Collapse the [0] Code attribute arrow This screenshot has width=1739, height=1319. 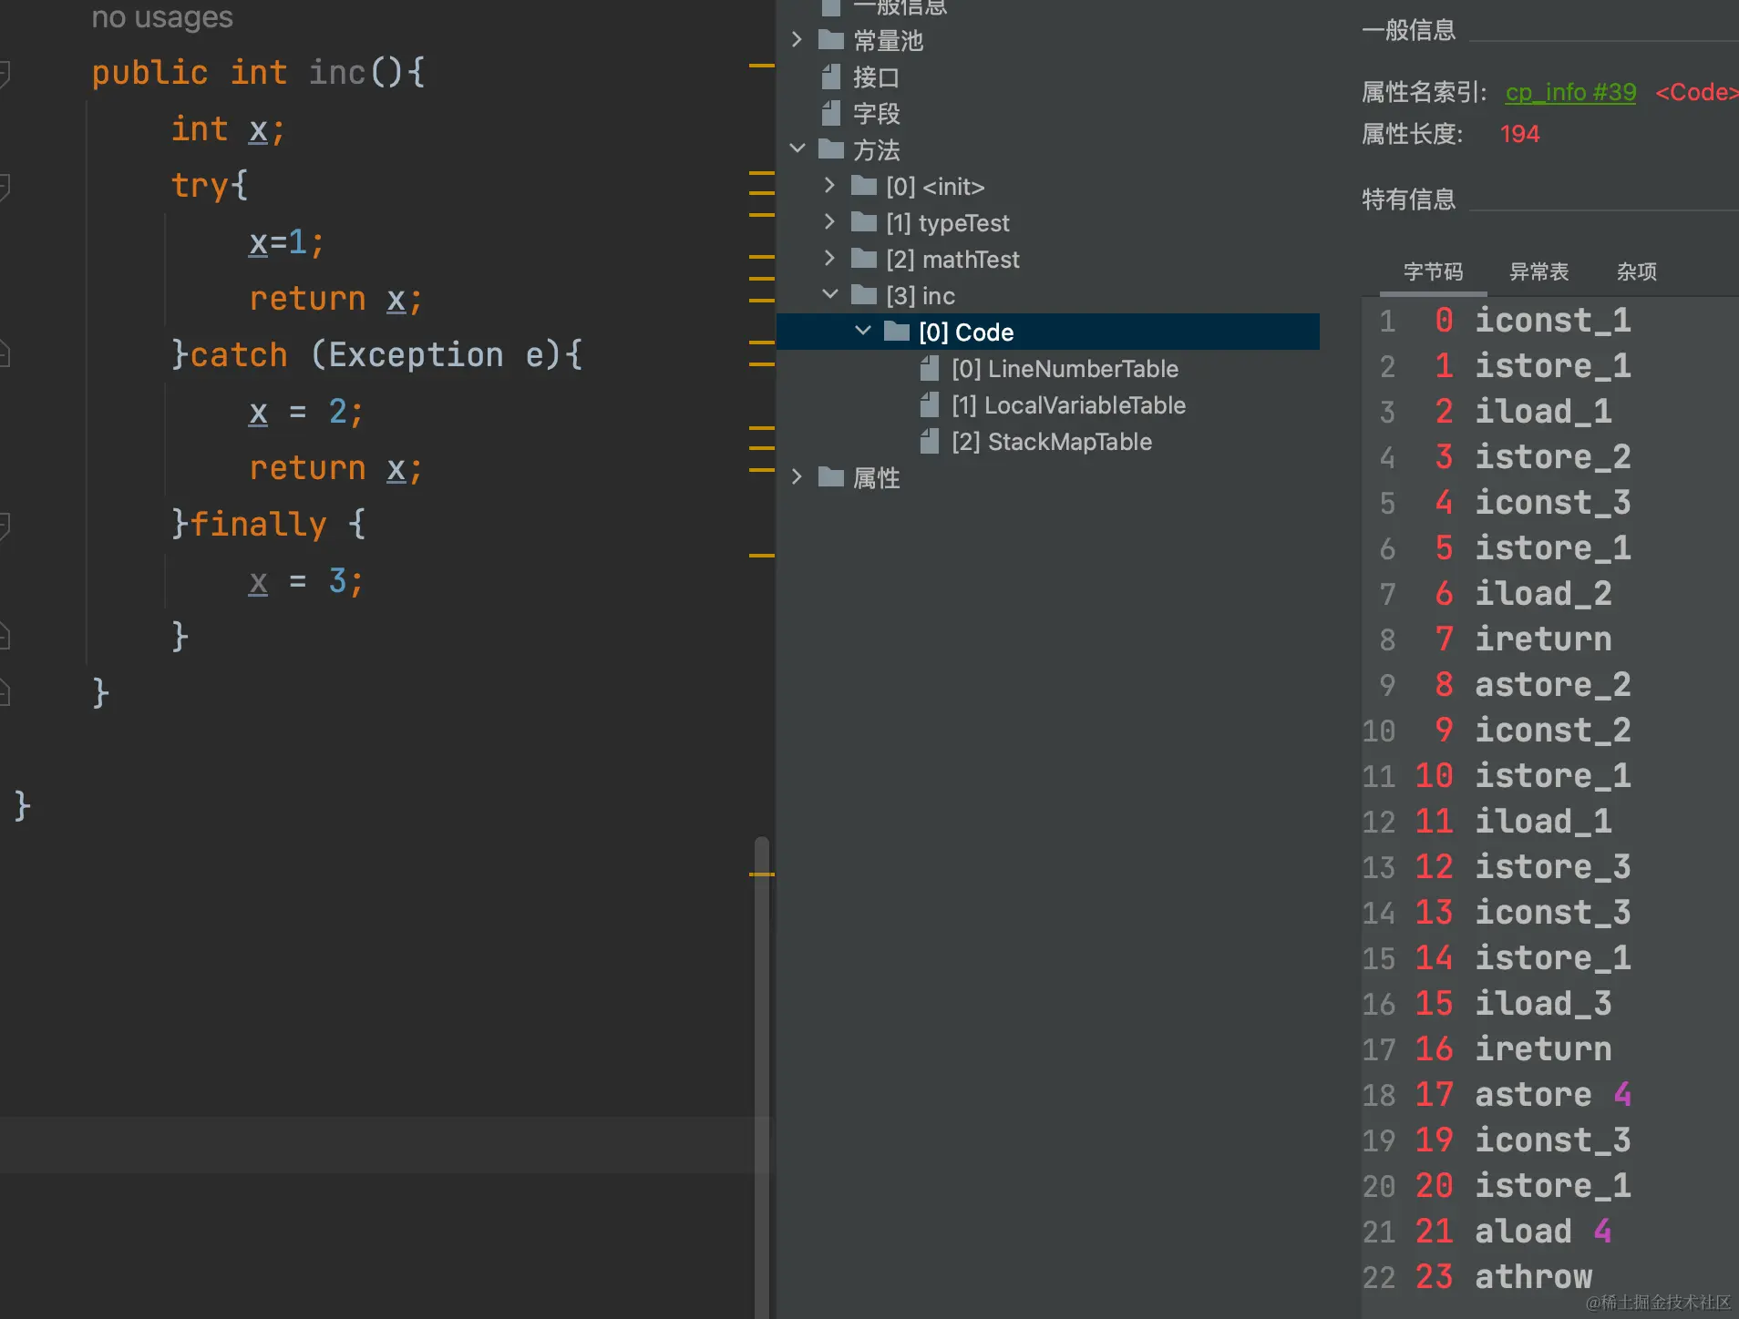[x=863, y=331]
